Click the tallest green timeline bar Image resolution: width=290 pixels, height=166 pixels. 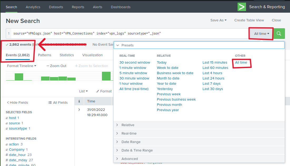(106, 76)
